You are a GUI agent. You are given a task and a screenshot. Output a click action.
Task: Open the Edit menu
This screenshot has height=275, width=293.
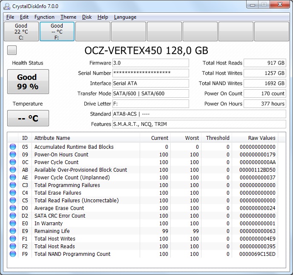pyautogui.click(x=24, y=17)
